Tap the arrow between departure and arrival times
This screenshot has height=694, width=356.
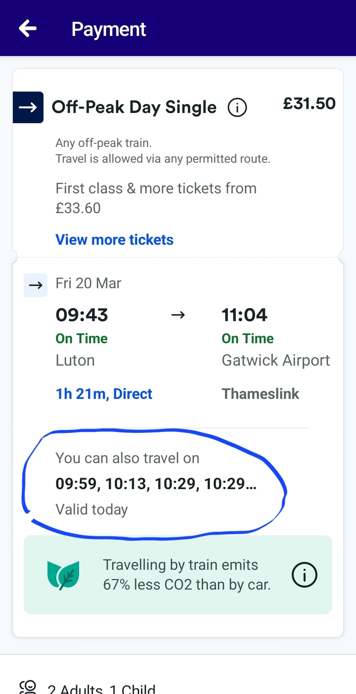tap(178, 315)
